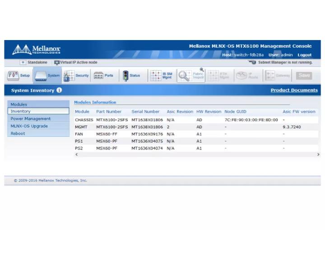This screenshot has width=325, height=270.
Task: Select the CHASSIS module cell
Action: pyautogui.click(x=84, y=120)
